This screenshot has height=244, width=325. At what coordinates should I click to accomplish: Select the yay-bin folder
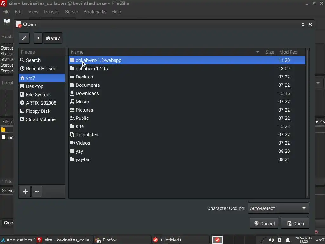coord(187,159)
